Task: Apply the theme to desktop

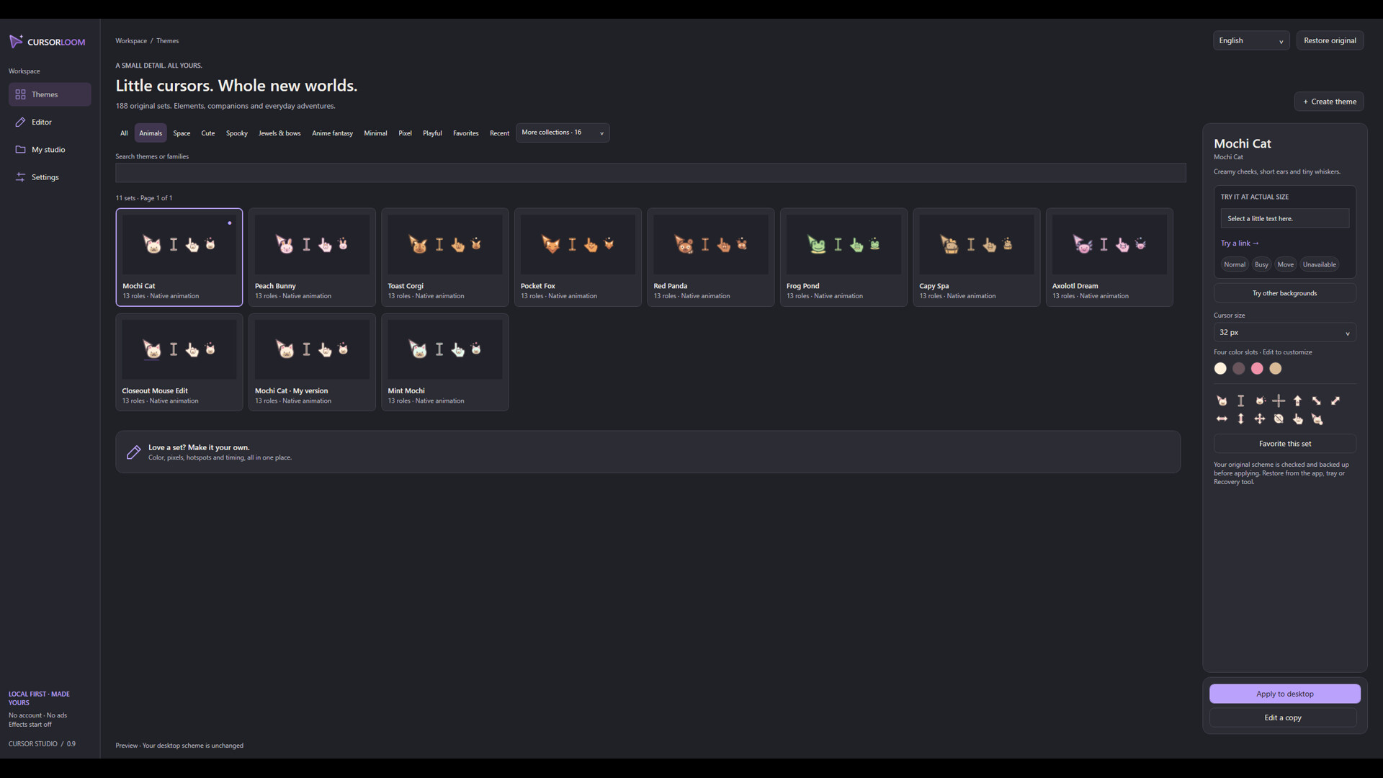Action: pos(1284,694)
